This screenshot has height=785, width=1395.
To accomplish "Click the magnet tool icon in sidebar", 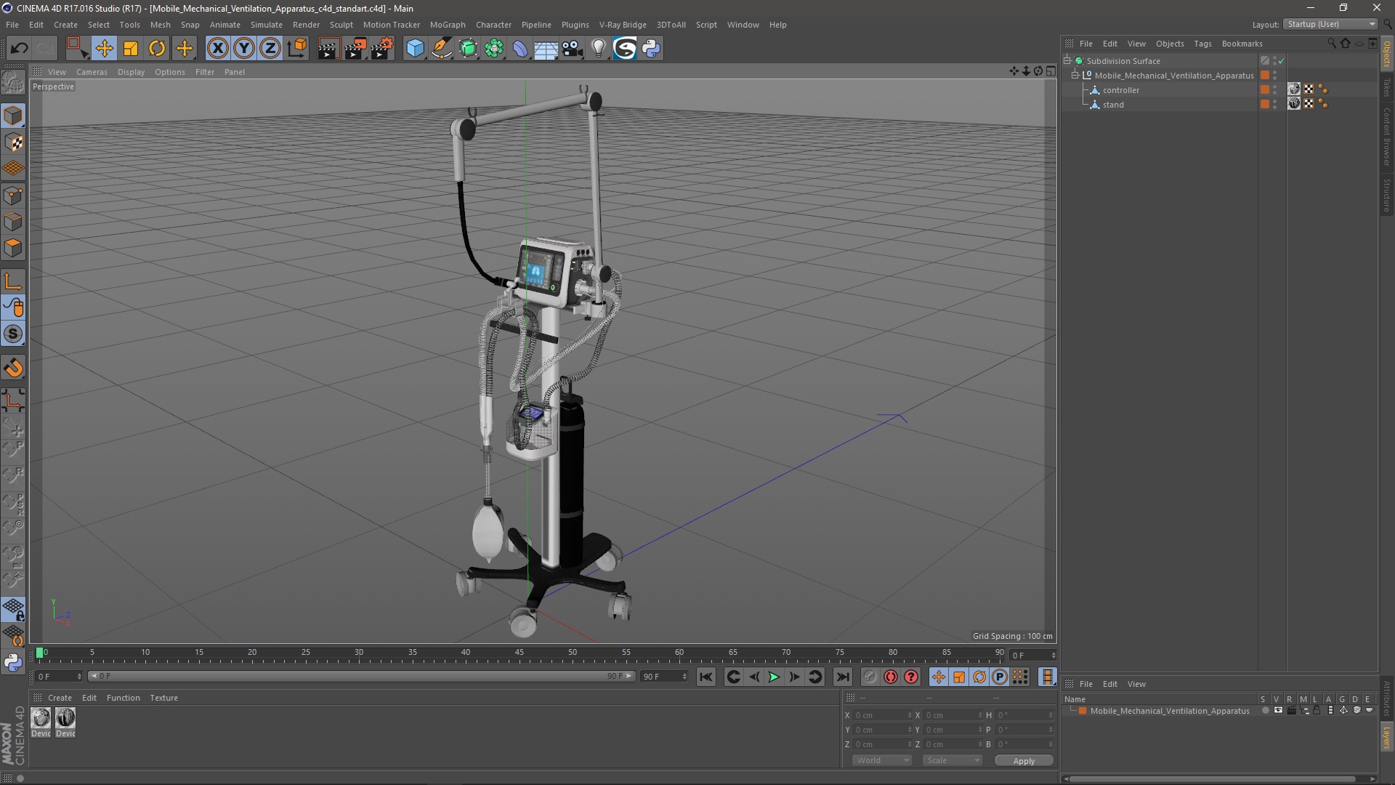I will click(x=13, y=368).
